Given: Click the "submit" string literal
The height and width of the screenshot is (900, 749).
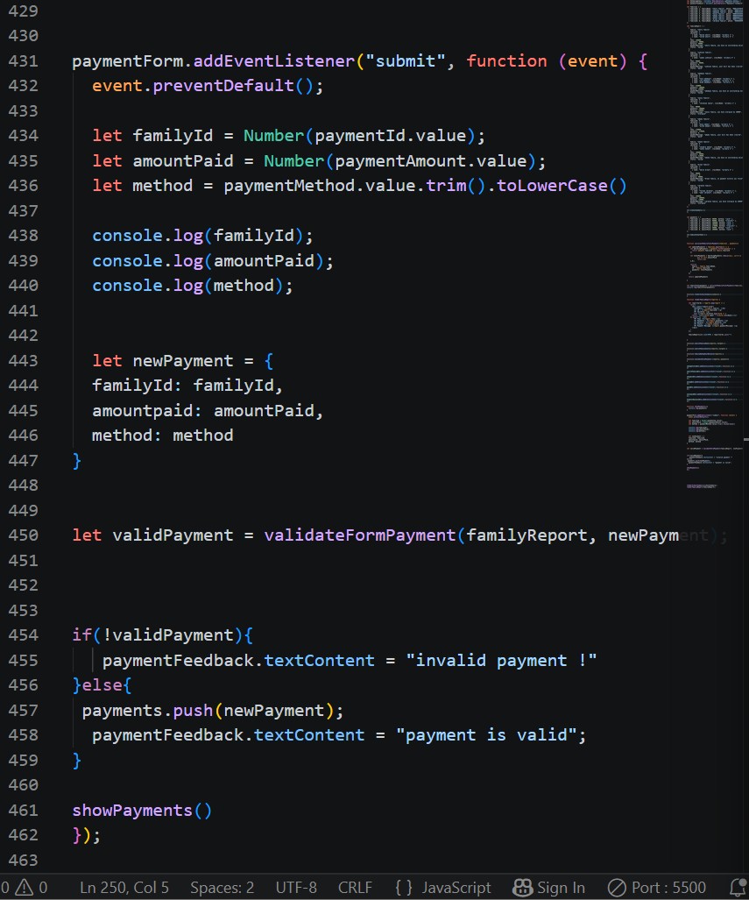Looking at the screenshot, I should (x=406, y=60).
